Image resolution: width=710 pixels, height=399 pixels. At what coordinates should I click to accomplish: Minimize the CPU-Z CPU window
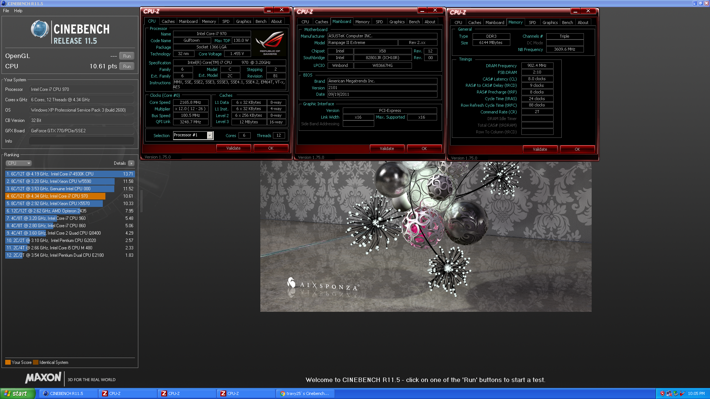(269, 10)
